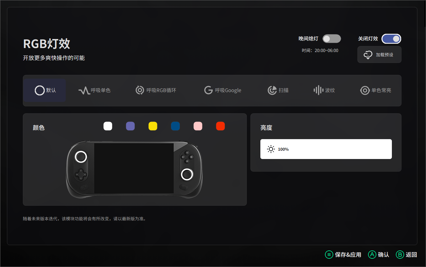The image size is (426, 267).
Task: Open the 波纹 tab
Action: [324, 90]
